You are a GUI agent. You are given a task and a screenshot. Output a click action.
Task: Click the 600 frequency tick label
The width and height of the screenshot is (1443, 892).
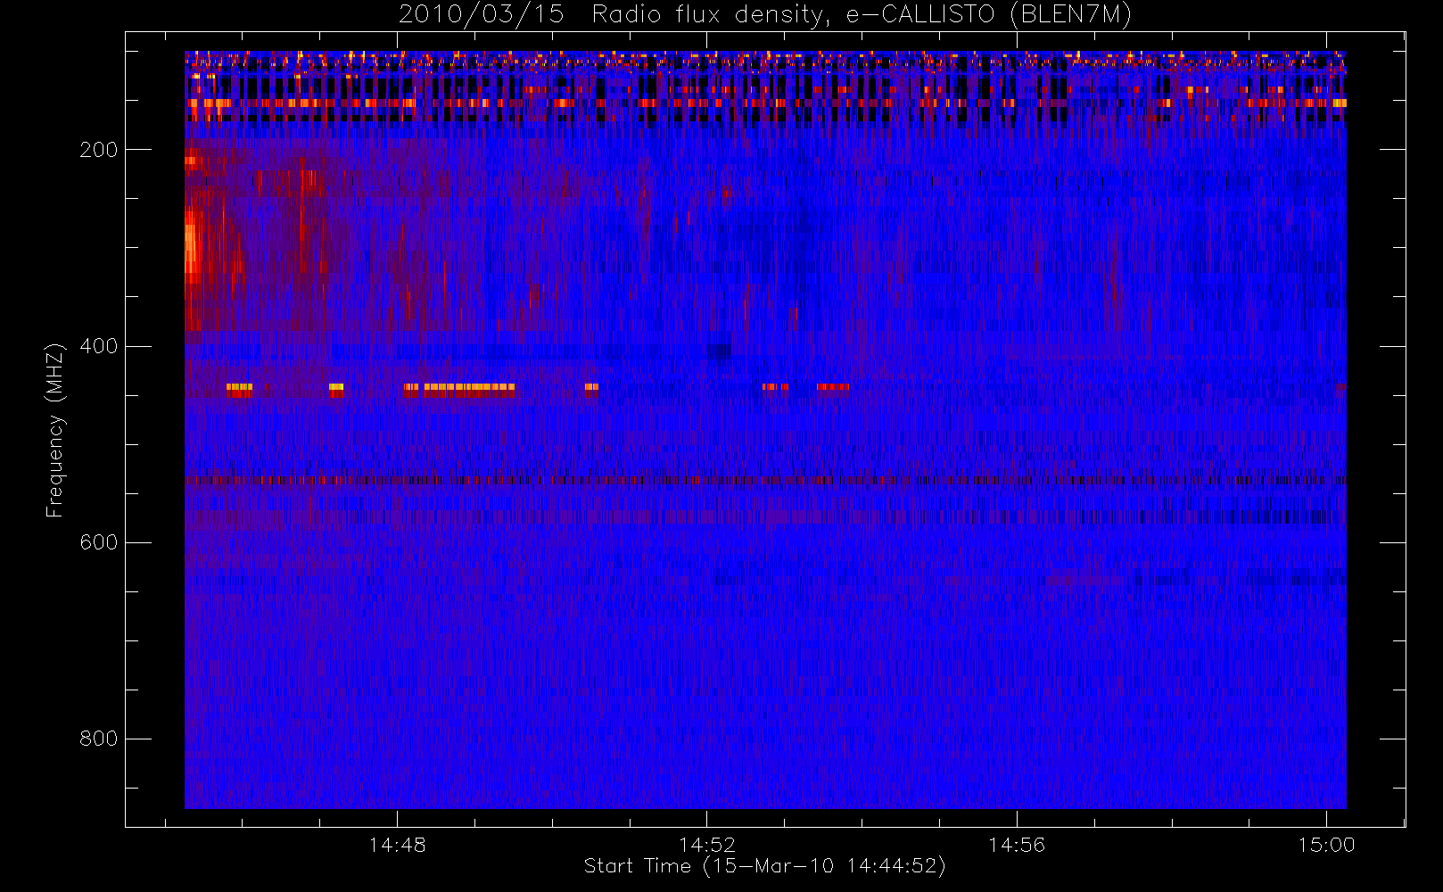click(98, 542)
